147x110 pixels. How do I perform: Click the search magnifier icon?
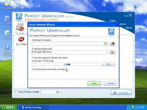point(57,92)
